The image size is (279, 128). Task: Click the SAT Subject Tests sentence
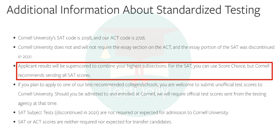click(x=123, y=113)
